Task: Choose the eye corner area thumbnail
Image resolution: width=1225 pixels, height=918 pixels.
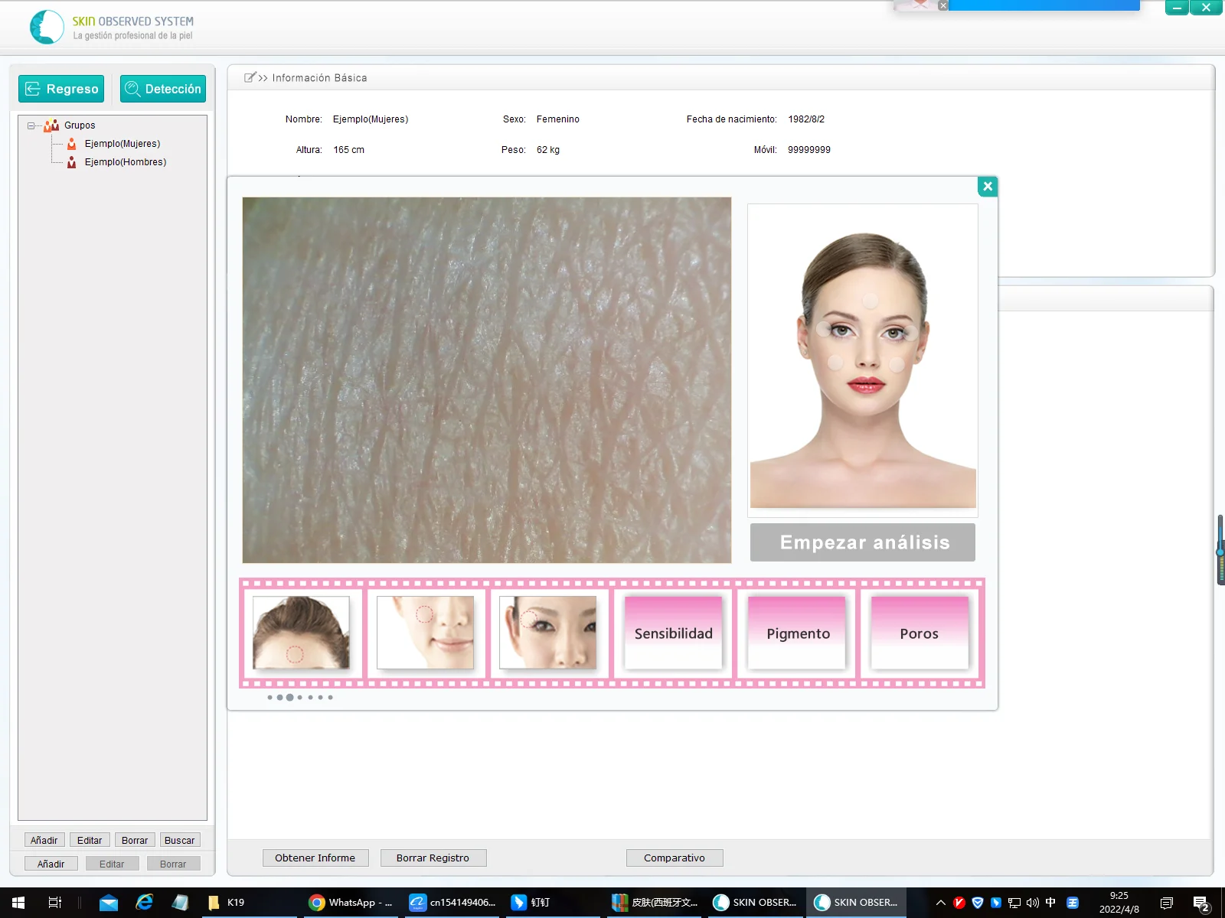Action: pyautogui.click(x=547, y=633)
